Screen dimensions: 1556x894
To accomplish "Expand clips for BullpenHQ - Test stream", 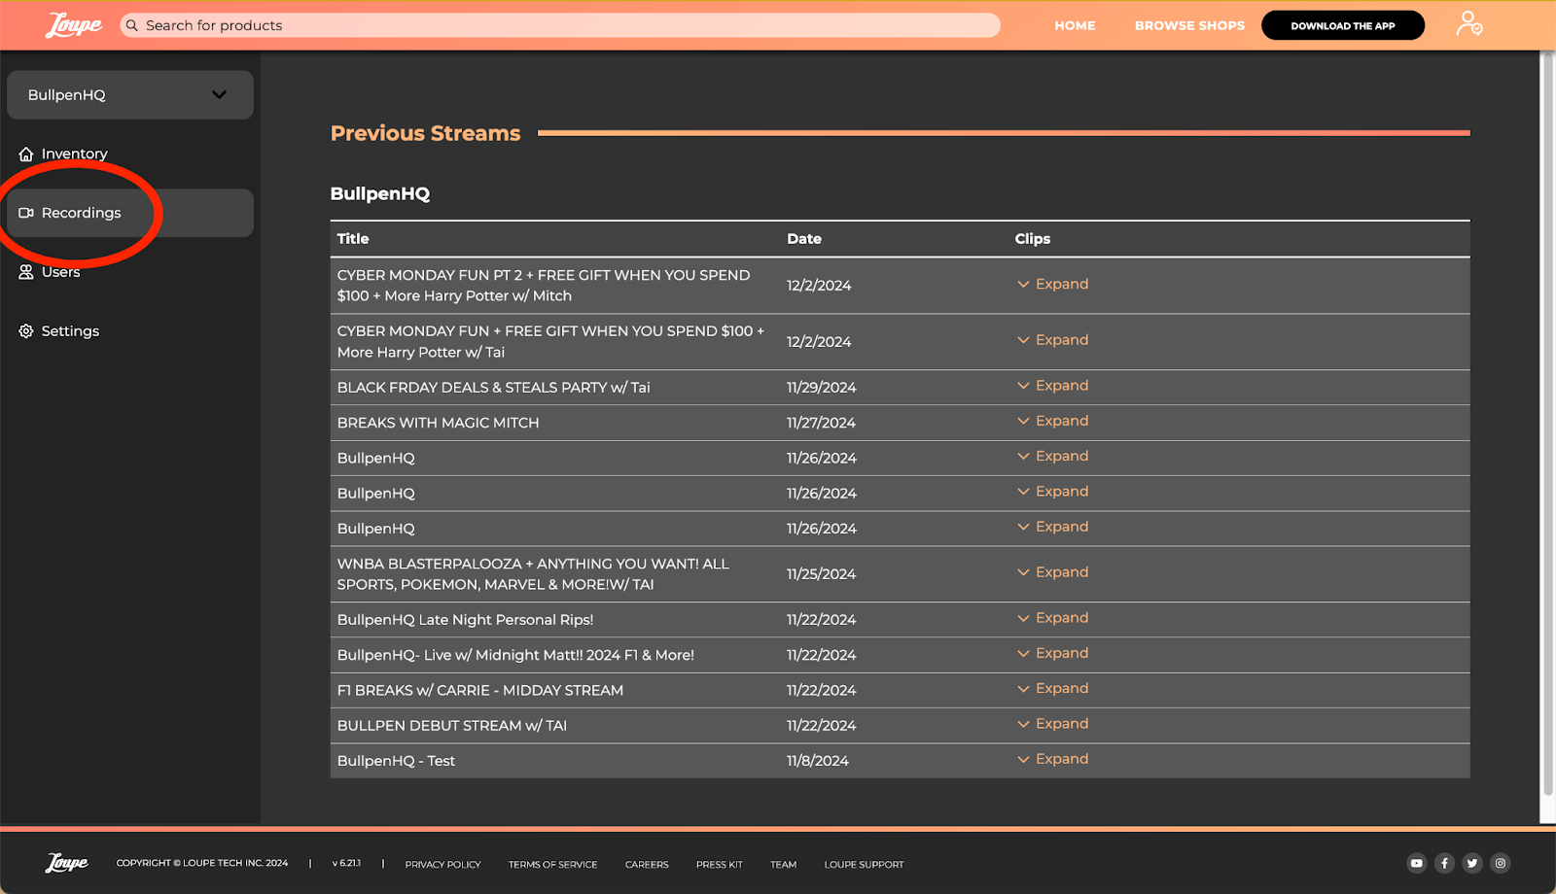I will click(x=1052, y=759).
